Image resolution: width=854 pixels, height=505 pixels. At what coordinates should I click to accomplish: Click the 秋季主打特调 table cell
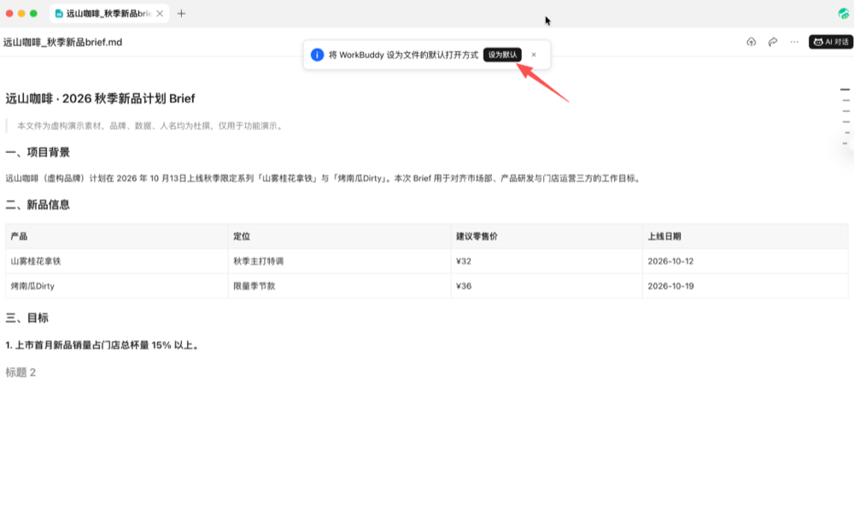pyautogui.click(x=339, y=261)
